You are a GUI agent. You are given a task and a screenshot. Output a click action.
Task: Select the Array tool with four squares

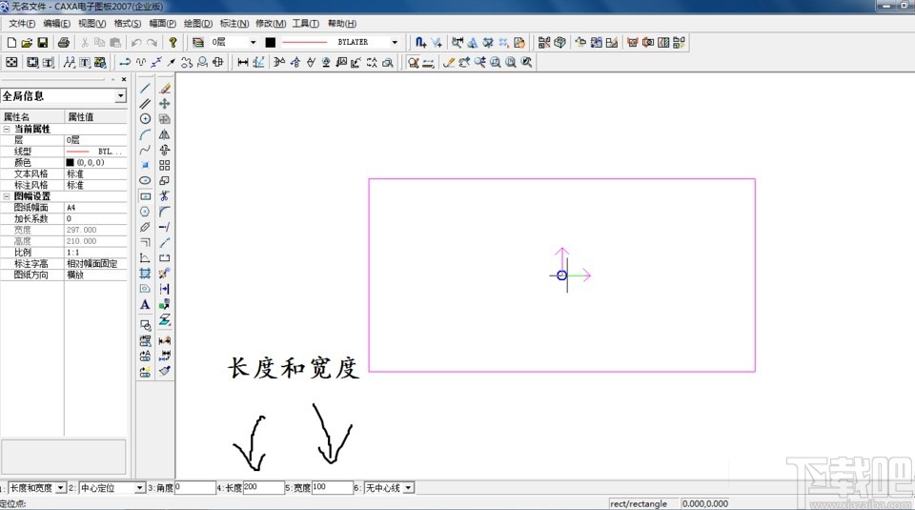165,165
